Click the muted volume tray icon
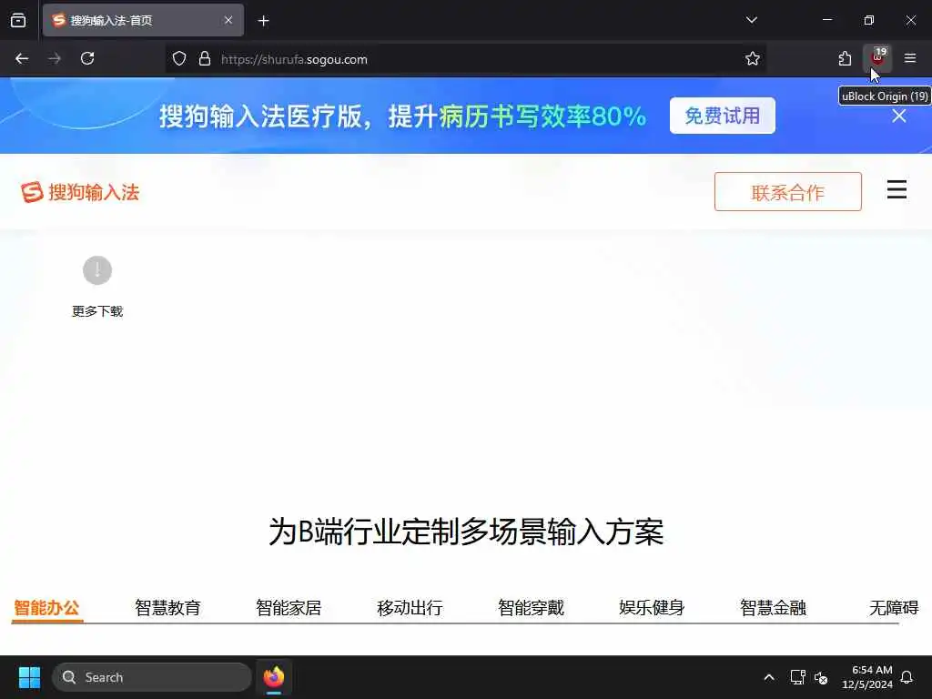The width and height of the screenshot is (932, 699). [x=822, y=677]
